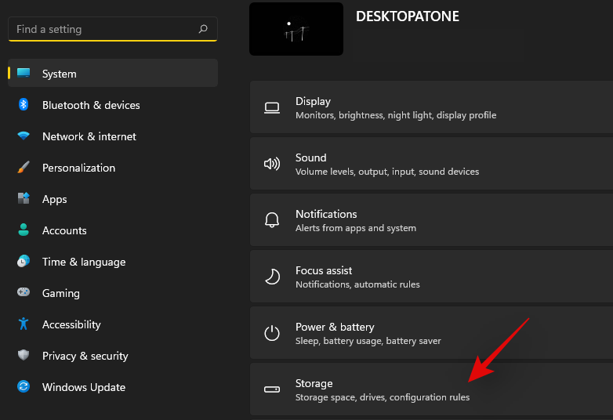Open Network & internet wifi icon
Viewport: 613px width, 420px height.
[24, 136]
